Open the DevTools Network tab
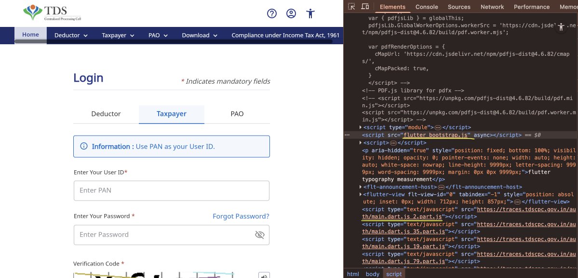This screenshot has height=278, width=578. [492, 7]
